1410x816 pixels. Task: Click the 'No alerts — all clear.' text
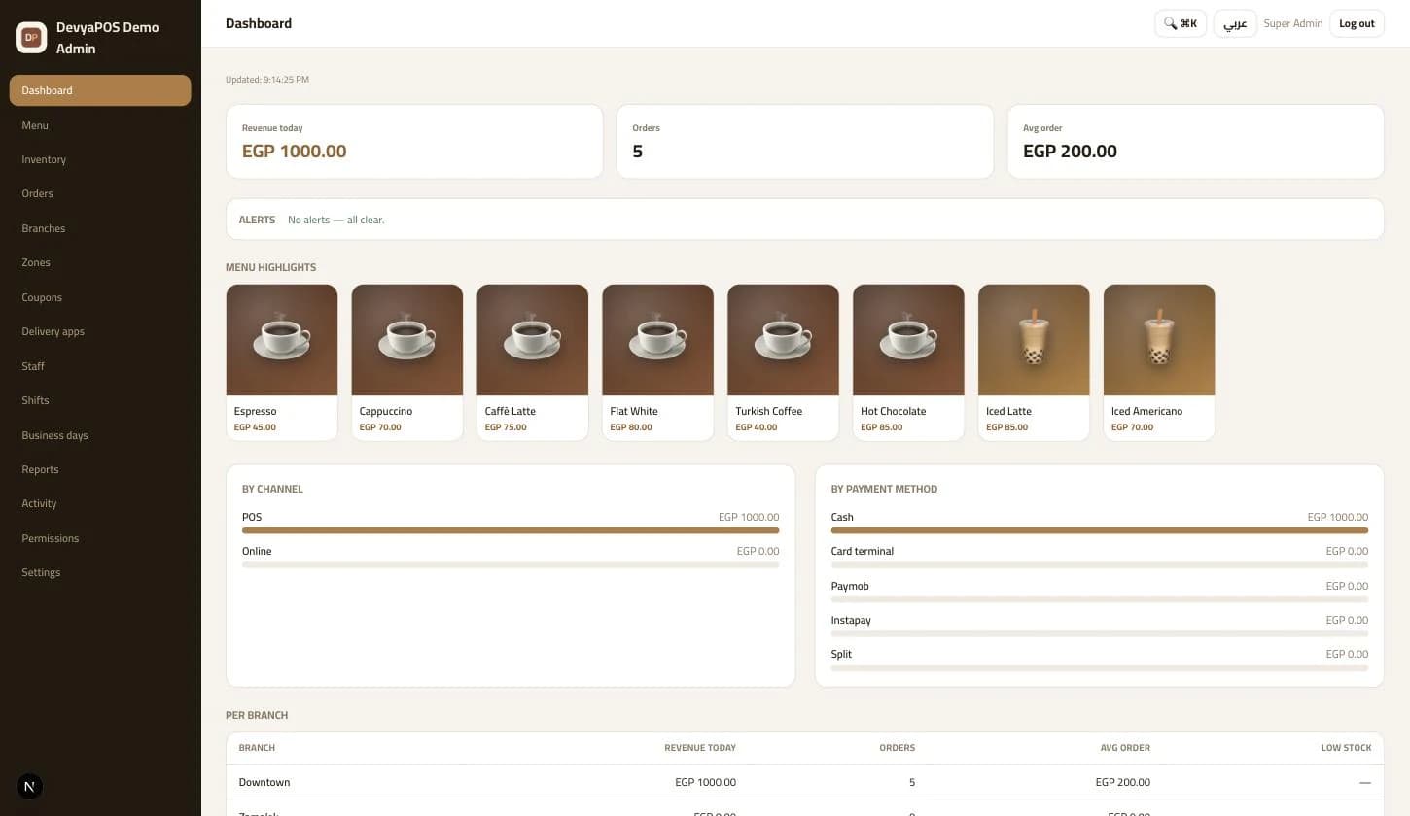point(335,220)
